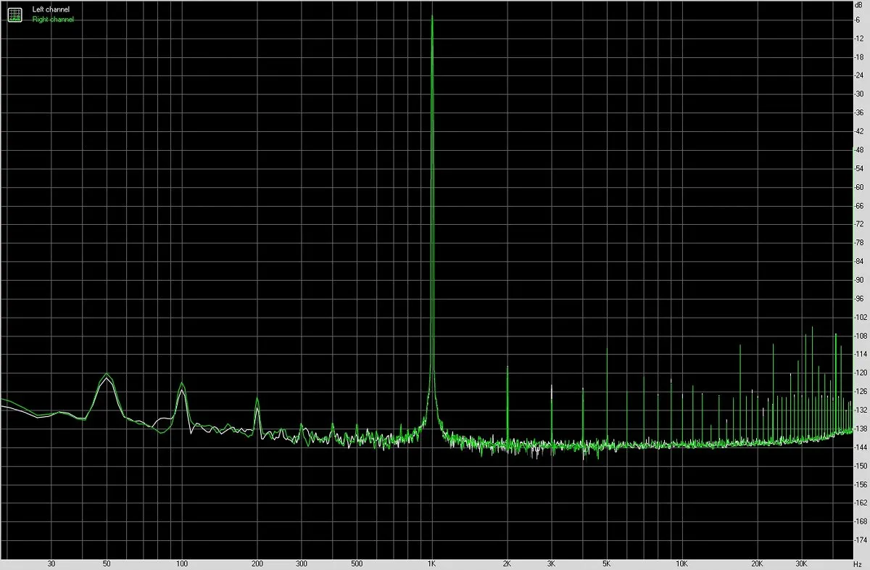Image resolution: width=870 pixels, height=570 pixels.
Task: Click the "-120" dB scale label
Action: [861, 373]
